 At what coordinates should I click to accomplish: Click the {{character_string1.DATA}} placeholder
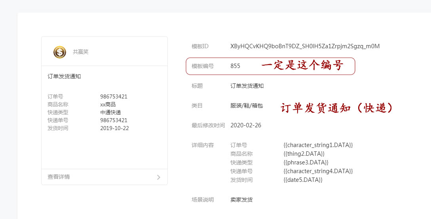pos(318,145)
